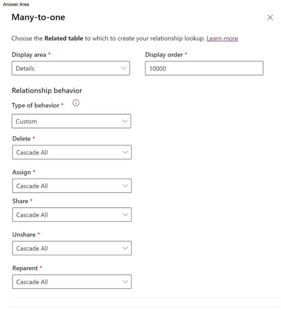Expand the Delete behavior dropdown

72,152
